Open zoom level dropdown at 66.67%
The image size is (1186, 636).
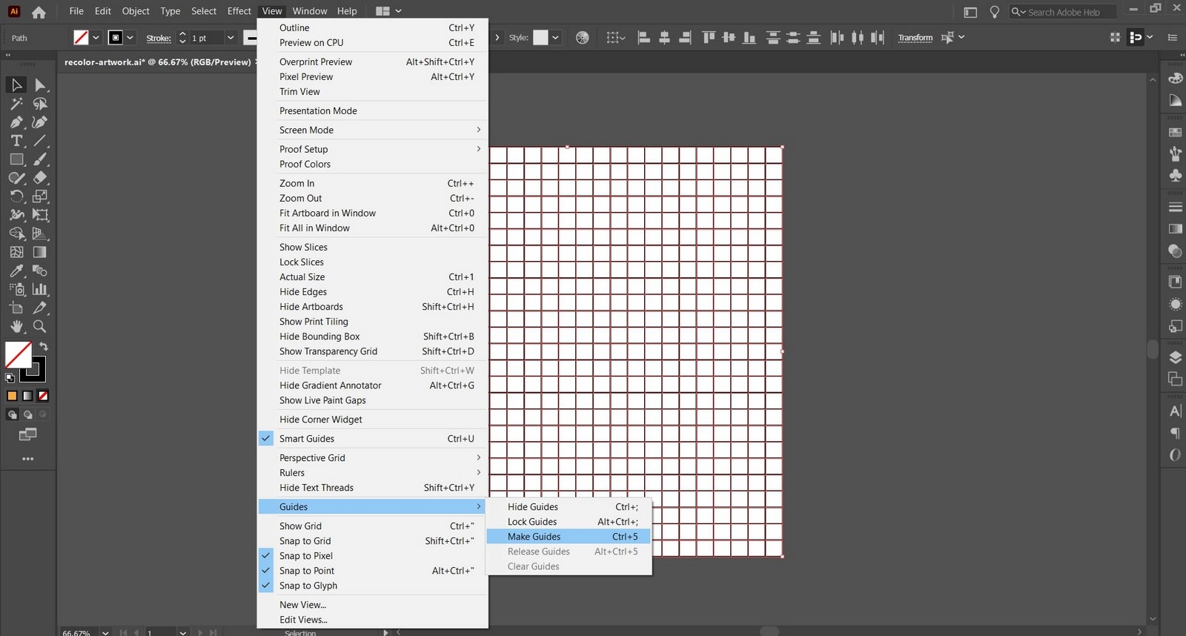105,632
